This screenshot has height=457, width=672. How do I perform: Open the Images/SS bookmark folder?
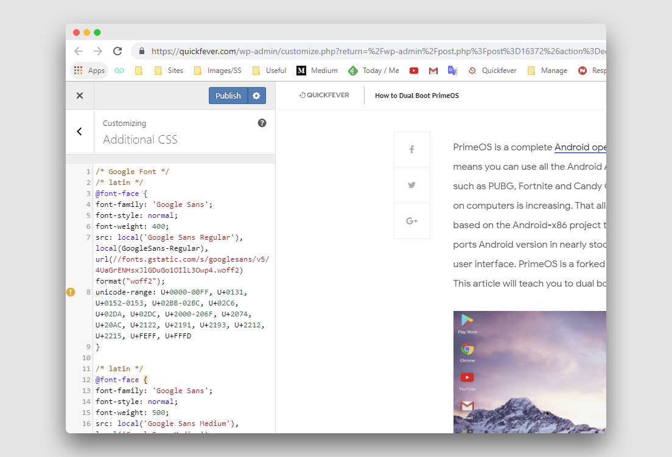tap(218, 71)
